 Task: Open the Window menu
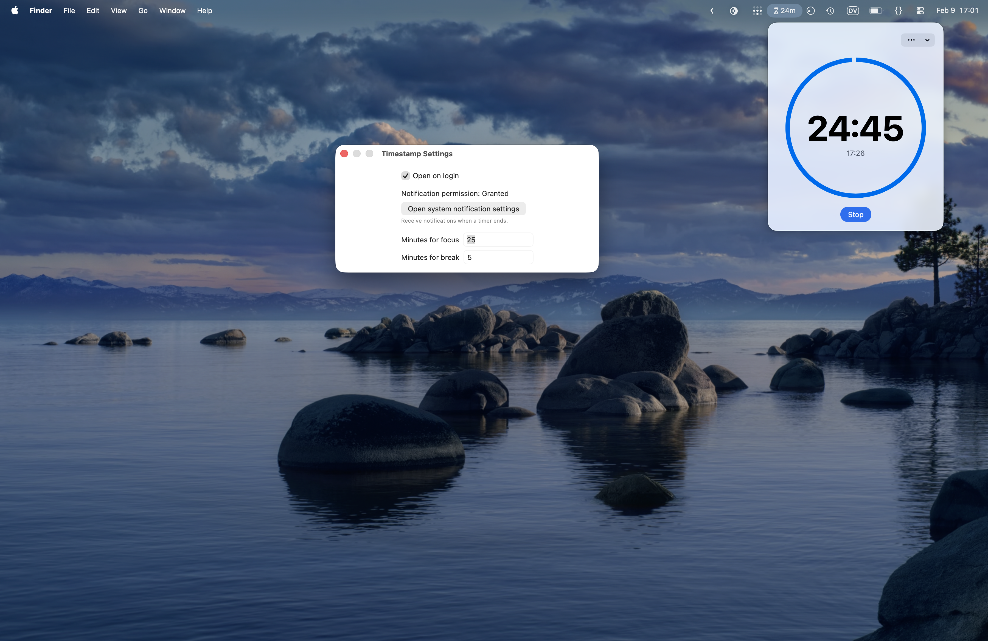172,10
